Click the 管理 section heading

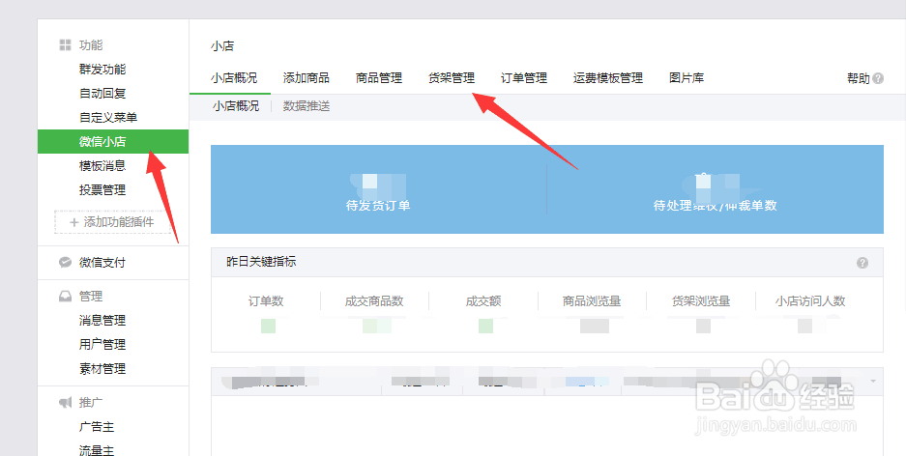click(x=91, y=297)
